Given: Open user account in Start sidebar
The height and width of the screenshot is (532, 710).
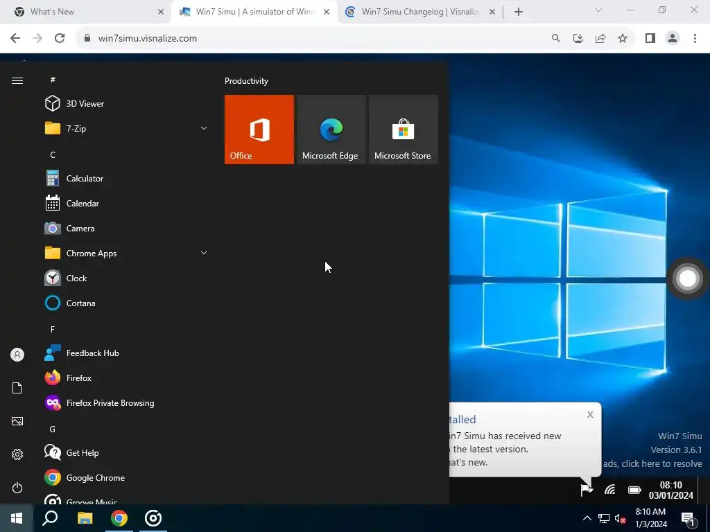Looking at the screenshot, I should pyautogui.click(x=17, y=355).
